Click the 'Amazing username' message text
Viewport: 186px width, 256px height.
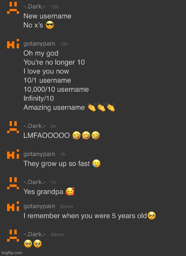point(54,107)
